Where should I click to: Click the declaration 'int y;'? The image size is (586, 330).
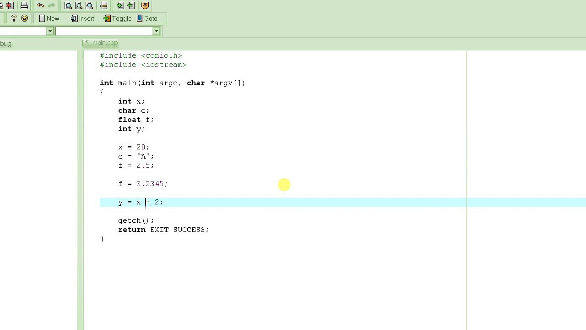click(131, 129)
